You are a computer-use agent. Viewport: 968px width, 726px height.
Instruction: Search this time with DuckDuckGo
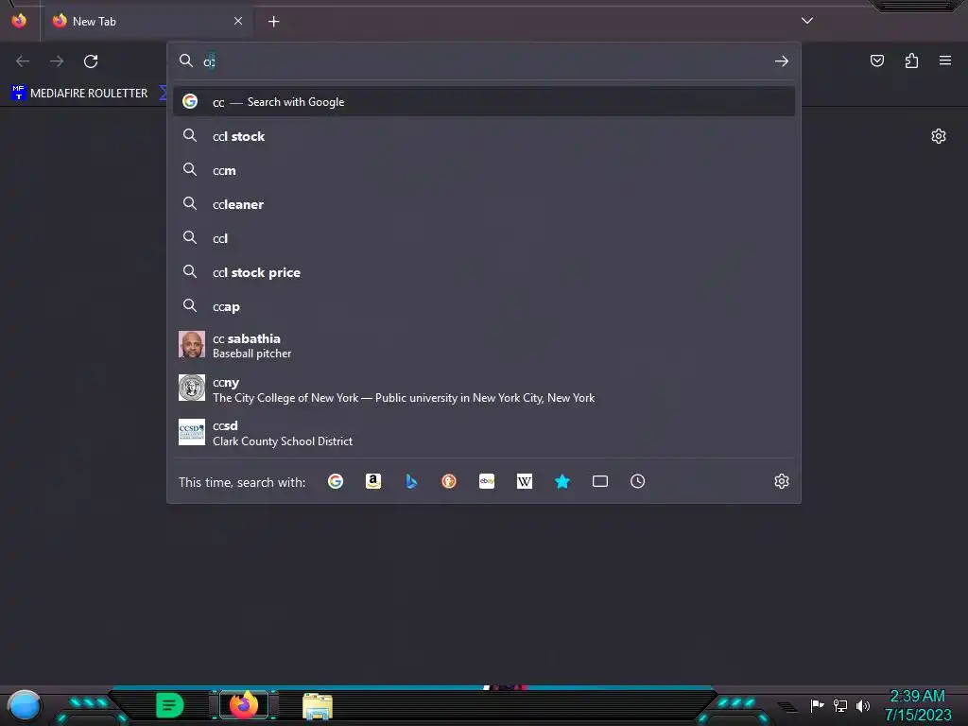click(449, 481)
